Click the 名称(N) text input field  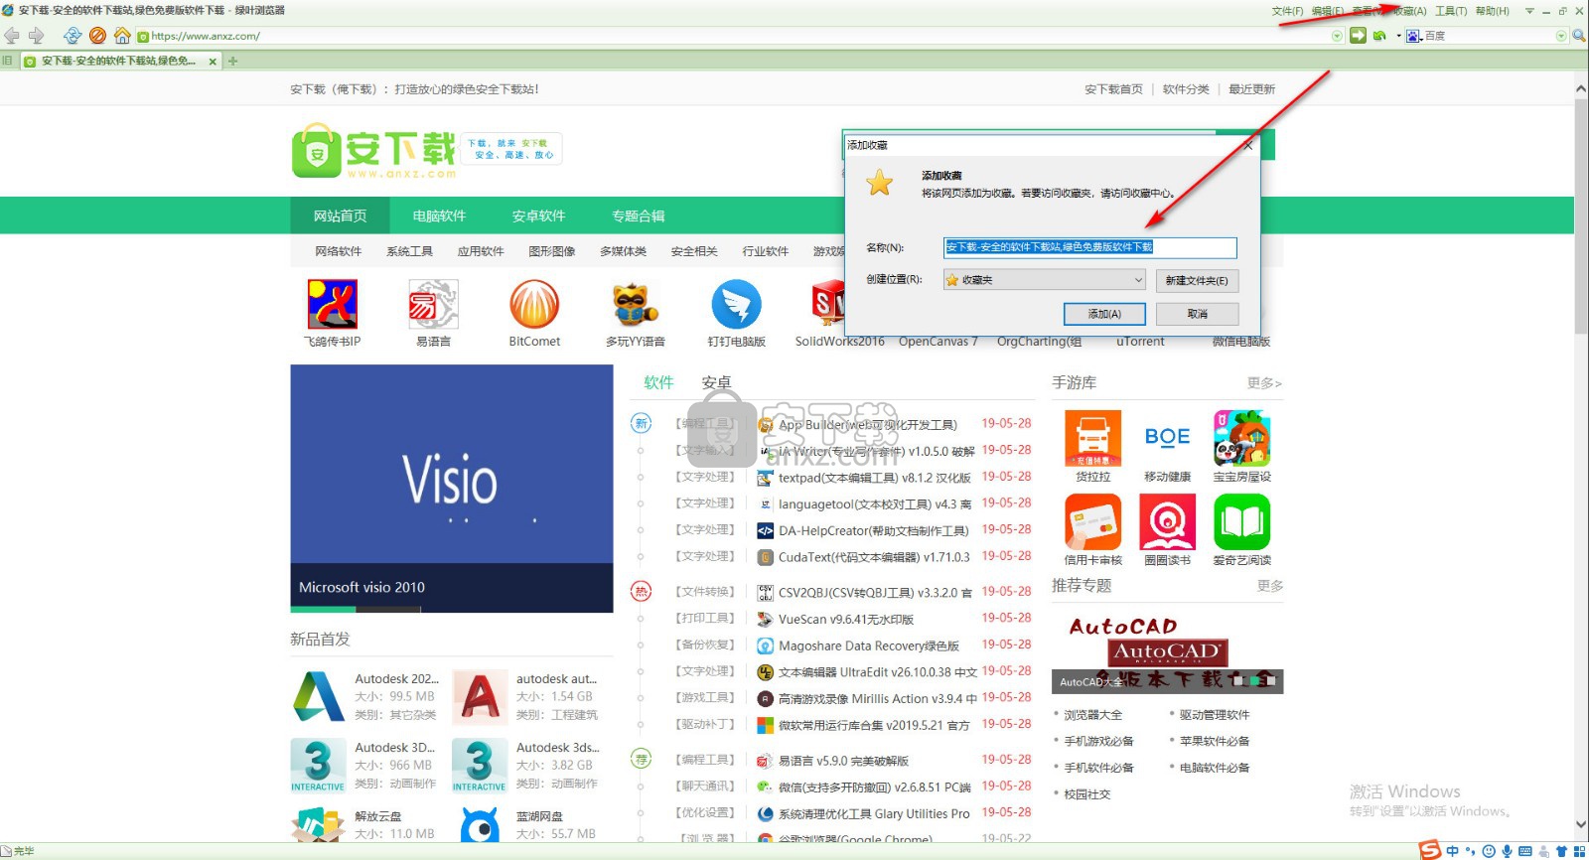tap(1089, 247)
